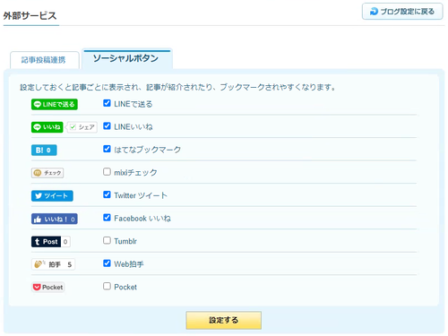The height and width of the screenshot is (336, 448).
Task: Click the Facebook いいね label text
Action: pos(142,219)
